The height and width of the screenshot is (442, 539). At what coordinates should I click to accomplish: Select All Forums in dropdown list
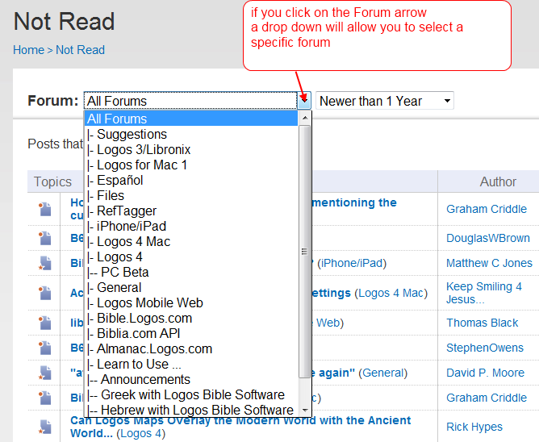click(191, 119)
